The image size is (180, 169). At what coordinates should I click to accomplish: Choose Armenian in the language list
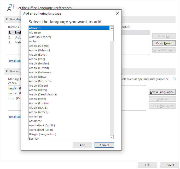click(69, 116)
